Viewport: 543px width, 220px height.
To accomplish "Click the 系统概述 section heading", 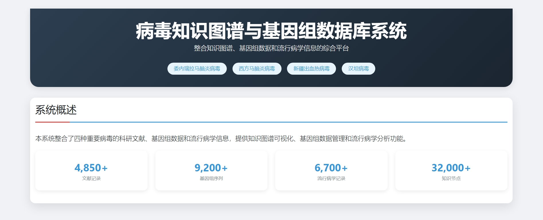I will pos(56,110).
